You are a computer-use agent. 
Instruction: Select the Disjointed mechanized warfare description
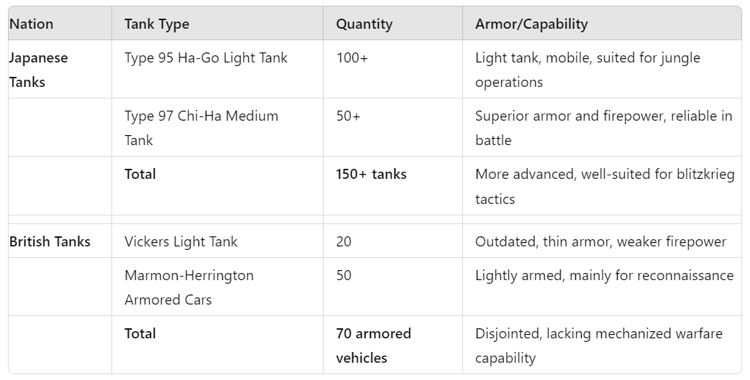pos(602,345)
